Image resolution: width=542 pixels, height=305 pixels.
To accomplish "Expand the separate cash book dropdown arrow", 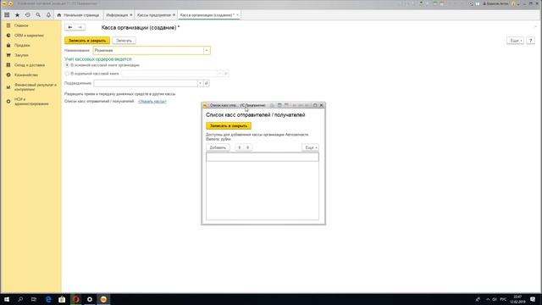I will (x=219, y=74).
